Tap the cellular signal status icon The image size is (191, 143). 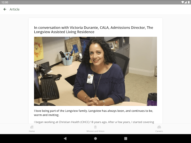(186, 2)
